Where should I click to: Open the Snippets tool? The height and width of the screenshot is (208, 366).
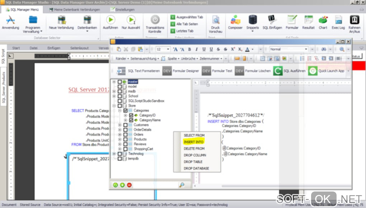pos(253,23)
